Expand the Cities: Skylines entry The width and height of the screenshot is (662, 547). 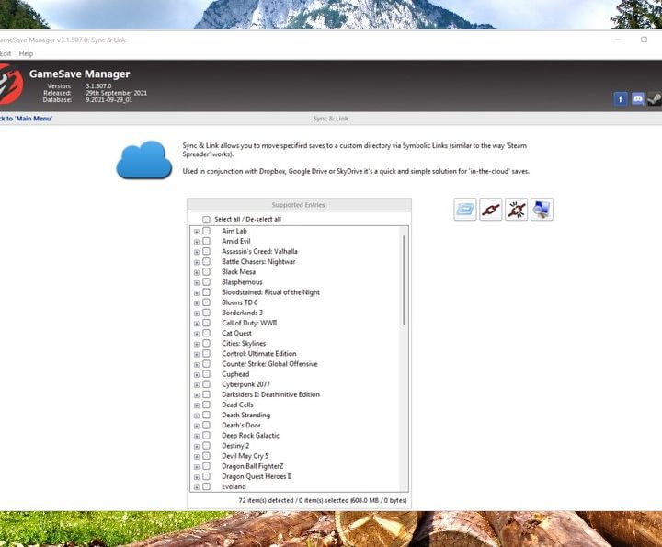pos(197,344)
